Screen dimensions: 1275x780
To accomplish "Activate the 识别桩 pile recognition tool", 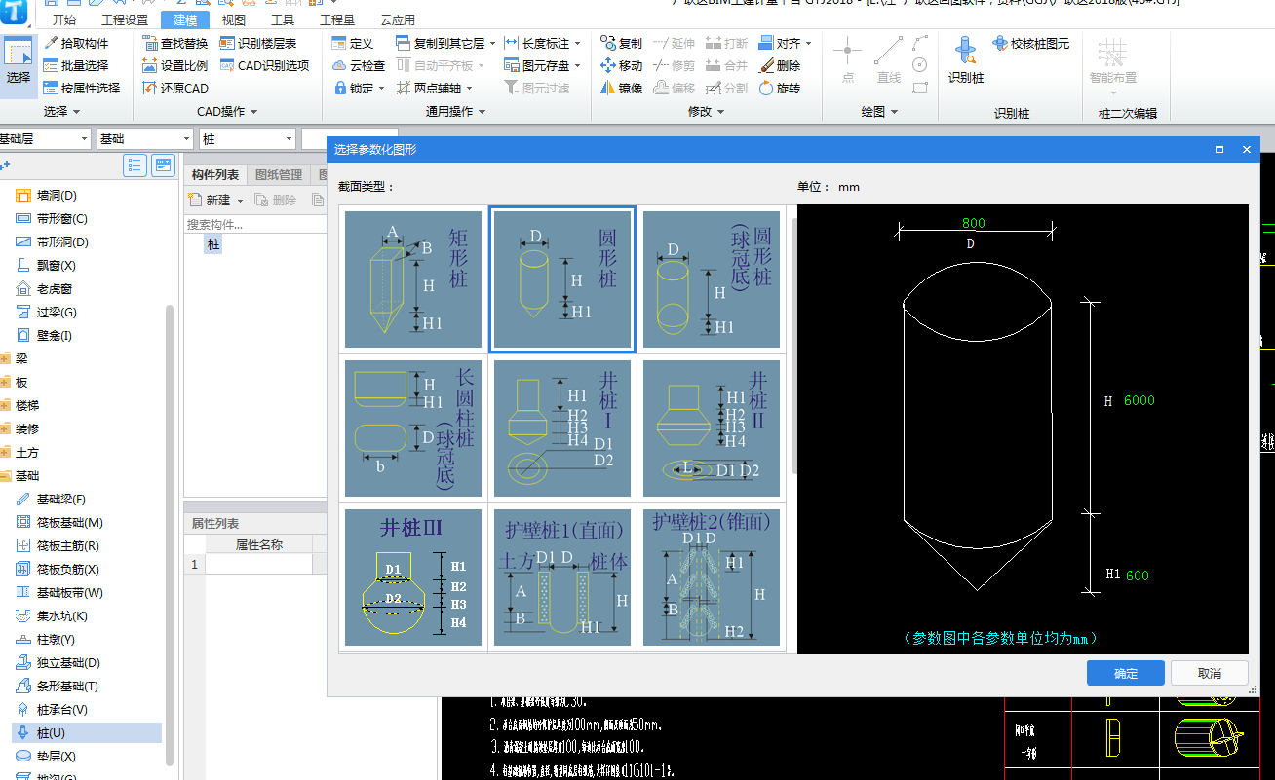I will 966,60.
